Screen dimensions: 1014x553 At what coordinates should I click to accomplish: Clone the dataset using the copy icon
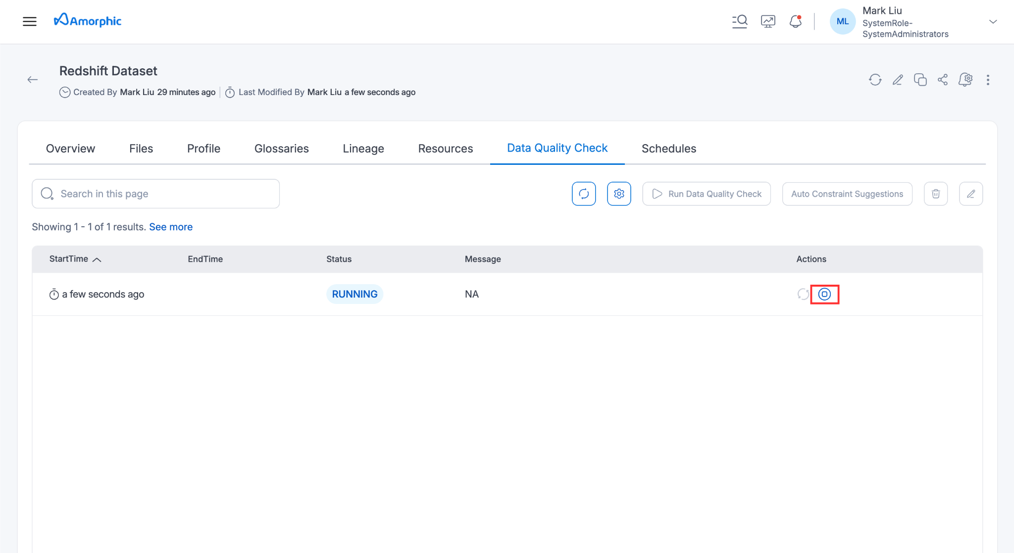[x=920, y=80]
